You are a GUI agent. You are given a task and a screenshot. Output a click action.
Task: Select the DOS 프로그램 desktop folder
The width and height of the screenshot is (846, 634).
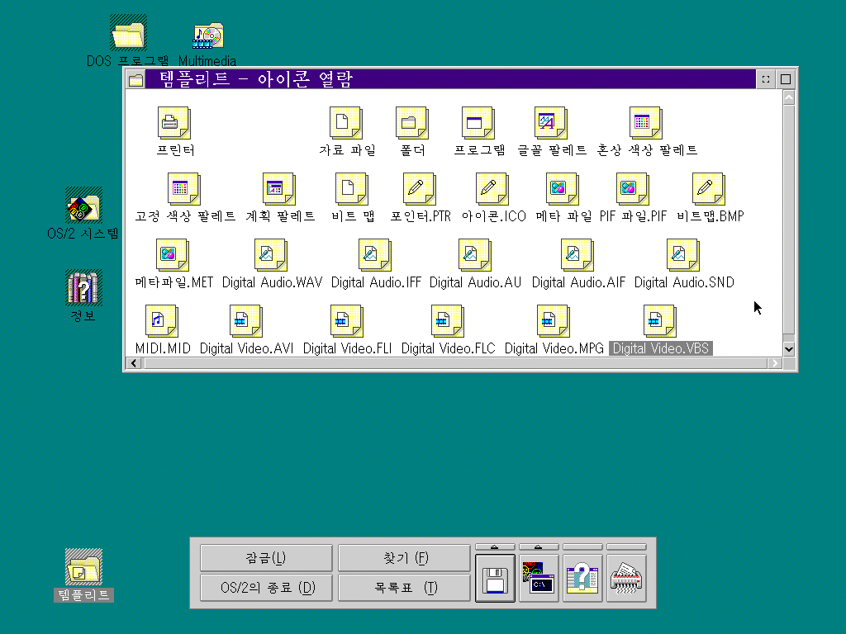128,33
